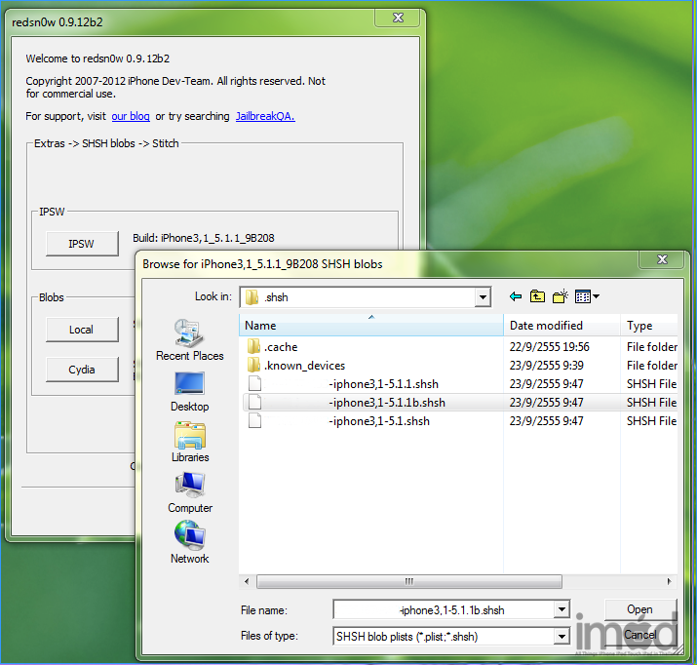697x665 pixels.
Task: Open Computer in the places bar
Action: (190, 493)
